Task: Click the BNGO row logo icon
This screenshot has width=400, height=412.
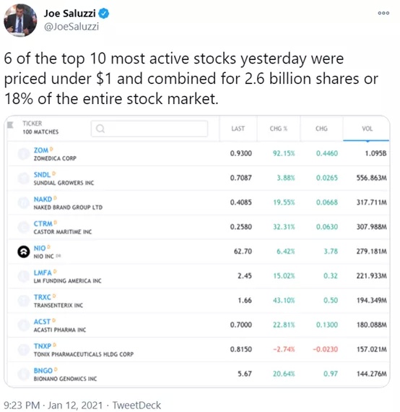Action: [24, 374]
